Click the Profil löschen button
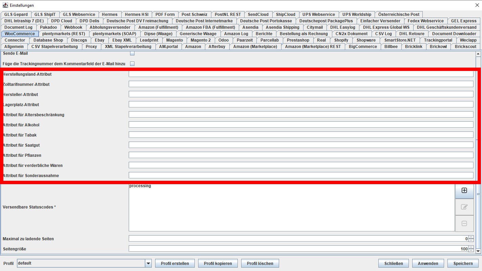482x271 pixels. (260, 264)
